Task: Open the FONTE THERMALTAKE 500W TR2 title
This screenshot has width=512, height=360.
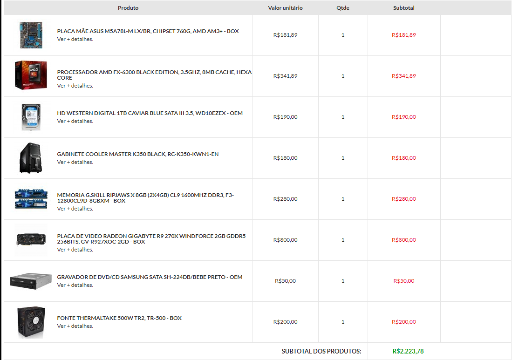Action: pyautogui.click(x=120, y=318)
